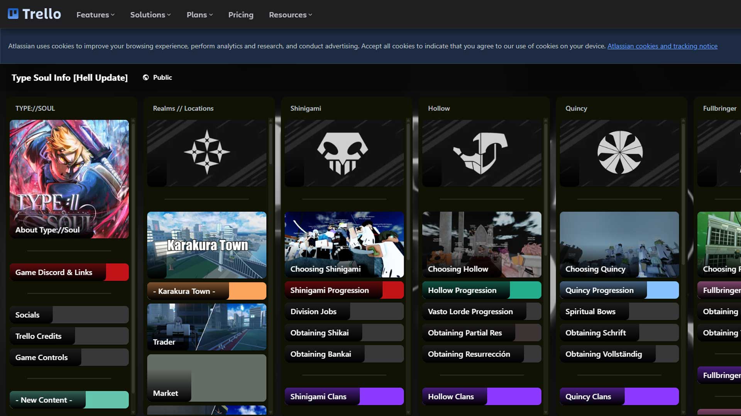This screenshot has width=741, height=416.
Task: Open the Resources dropdown menu
Action: coord(290,15)
